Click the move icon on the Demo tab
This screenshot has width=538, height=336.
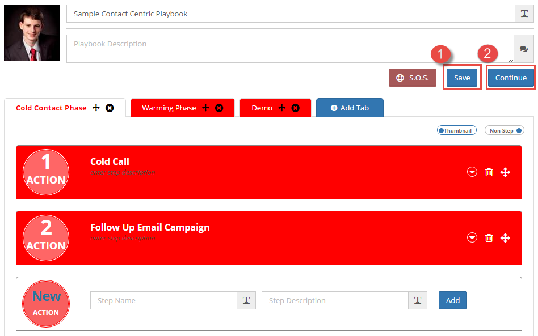(x=282, y=108)
